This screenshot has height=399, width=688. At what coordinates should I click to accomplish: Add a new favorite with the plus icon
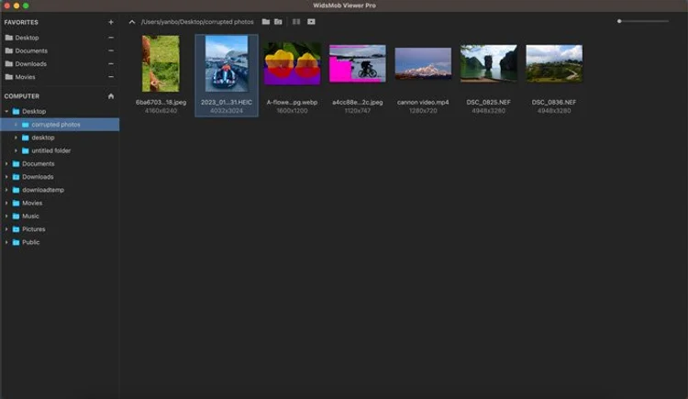click(x=111, y=22)
